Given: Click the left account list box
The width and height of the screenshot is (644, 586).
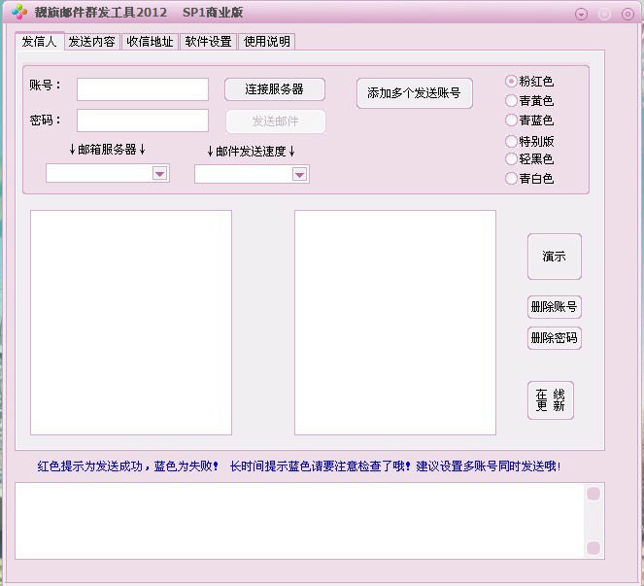Looking at the screenshot, I should click(131, 323).
